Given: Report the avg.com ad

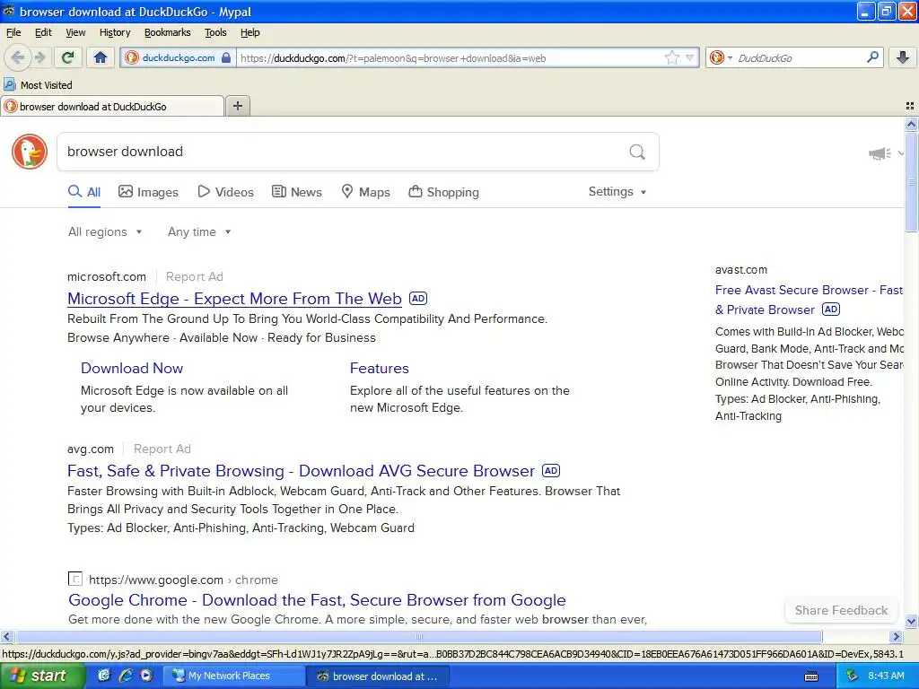Looking at the screenshot, I should click(162, 449).
